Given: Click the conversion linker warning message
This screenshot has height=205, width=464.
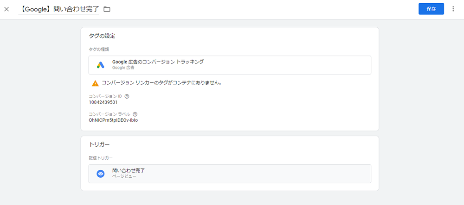Looking at the screenshot, I should 162,83.
